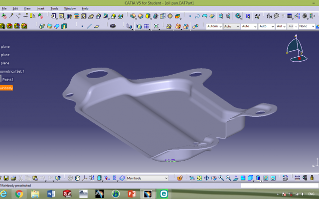Click the Rectangular Pattern grid icon
The height and width of the screenshot is (199, 319).
click(147, 26)
